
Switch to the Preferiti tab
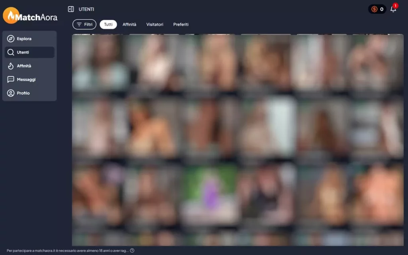pos(181,24)
